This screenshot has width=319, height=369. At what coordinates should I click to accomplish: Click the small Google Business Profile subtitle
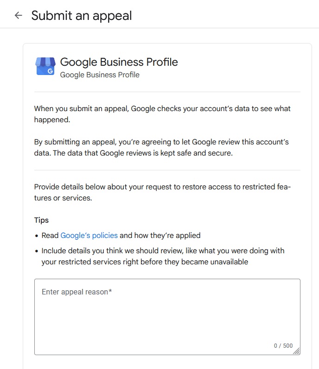click(x=100, y=75)
